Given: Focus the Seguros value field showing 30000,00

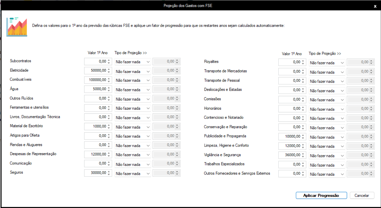Looking at the screenshot, I should tap(98, 173).
